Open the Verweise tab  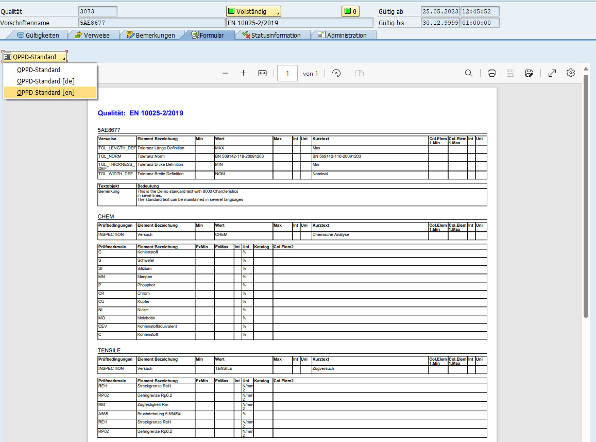click(92, 35)
